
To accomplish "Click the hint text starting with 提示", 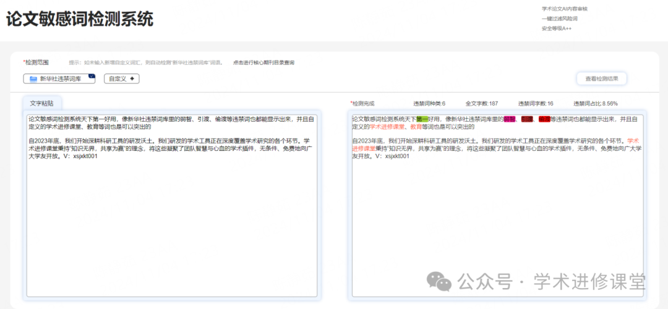I will 146,62.
